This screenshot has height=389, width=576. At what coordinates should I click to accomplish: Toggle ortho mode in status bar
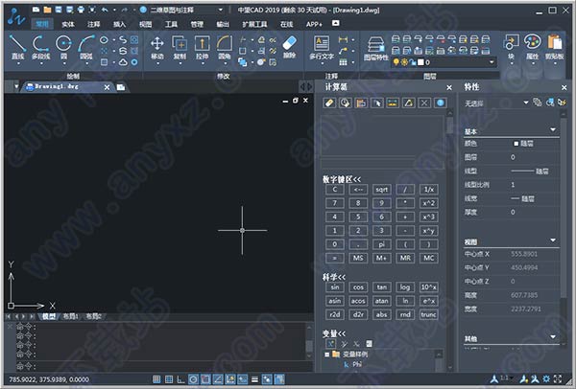(x=180, y=379)
